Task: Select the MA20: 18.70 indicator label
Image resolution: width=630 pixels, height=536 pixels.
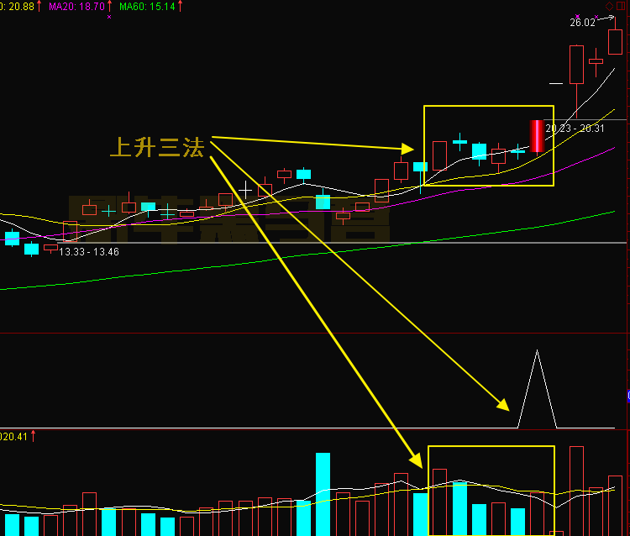Action: [76, 6]
